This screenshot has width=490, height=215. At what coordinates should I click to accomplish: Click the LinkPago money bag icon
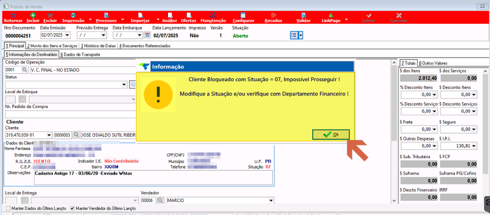coord(331,15)
